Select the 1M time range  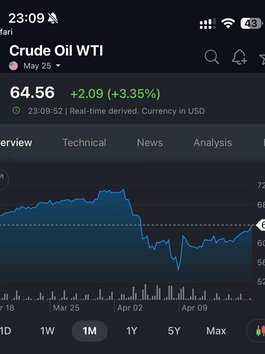(90, 331)
